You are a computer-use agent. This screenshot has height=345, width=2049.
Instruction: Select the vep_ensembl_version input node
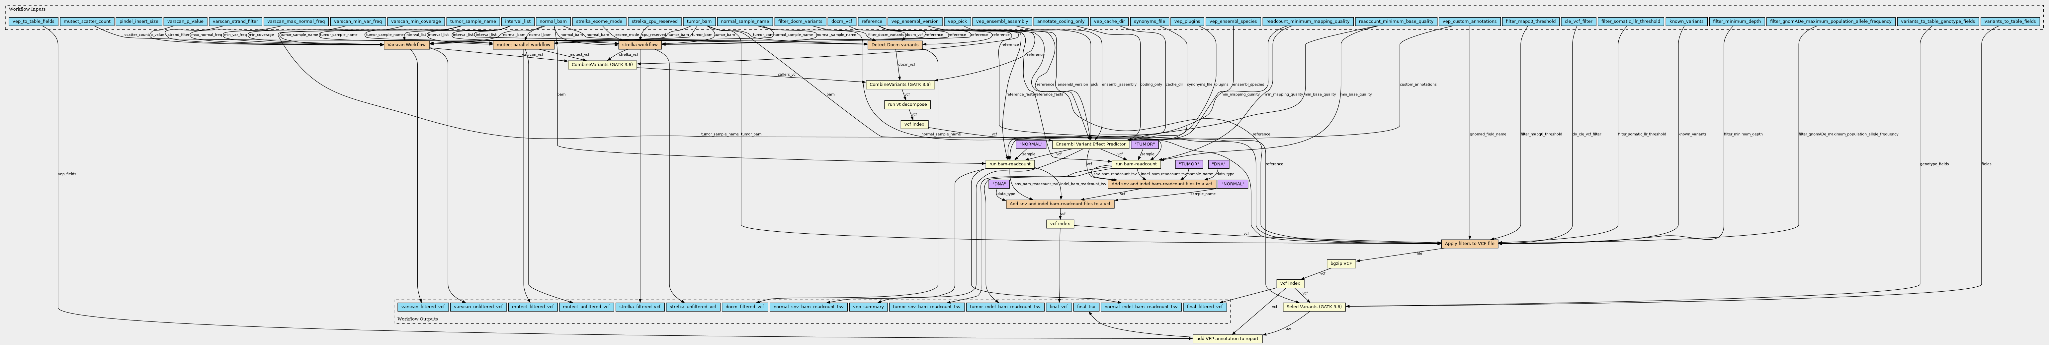[x=915, y=22]
